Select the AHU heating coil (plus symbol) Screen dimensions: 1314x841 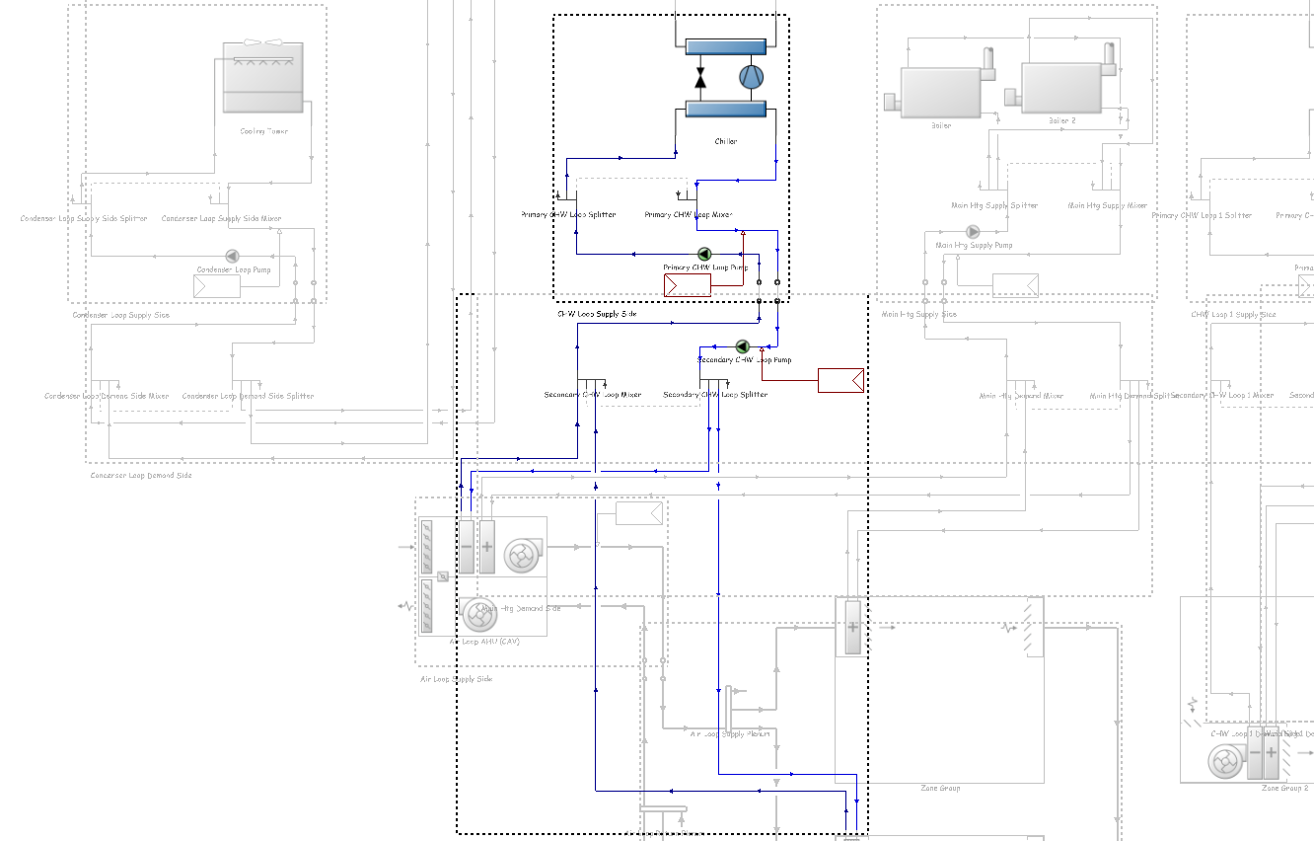click(486, 546)
